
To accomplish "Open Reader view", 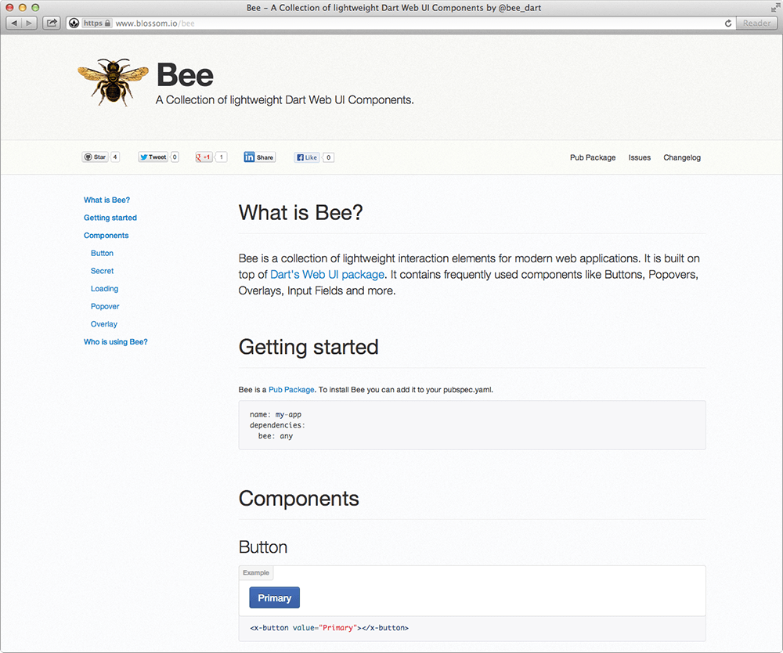I will pyautogui.click(x=756, y=23).
